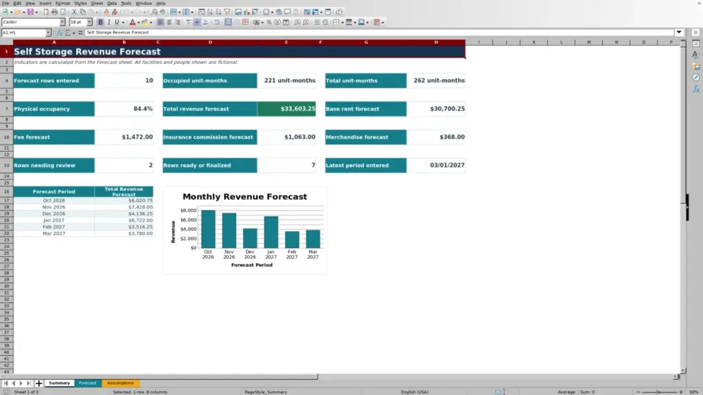Click the Sum sigma icon in the formula bar
703x395 pixels.
click(68, 32)
